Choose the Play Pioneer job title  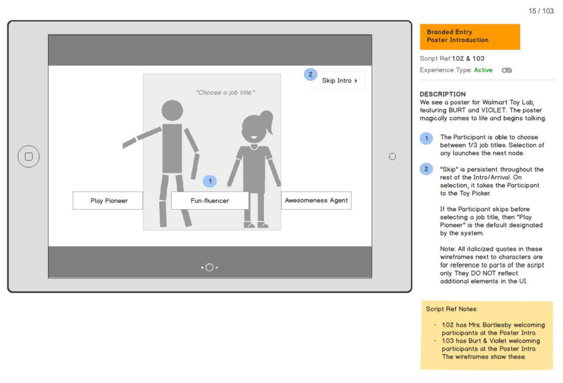(x=108, y=201)
